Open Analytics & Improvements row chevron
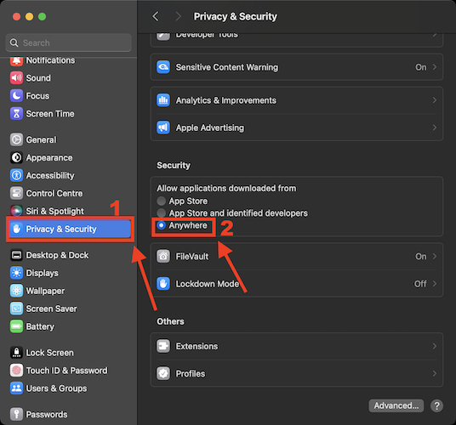 [x=435, y=100]
